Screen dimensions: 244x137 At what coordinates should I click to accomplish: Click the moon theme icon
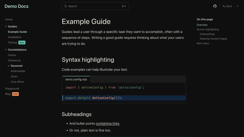point(224,6)
